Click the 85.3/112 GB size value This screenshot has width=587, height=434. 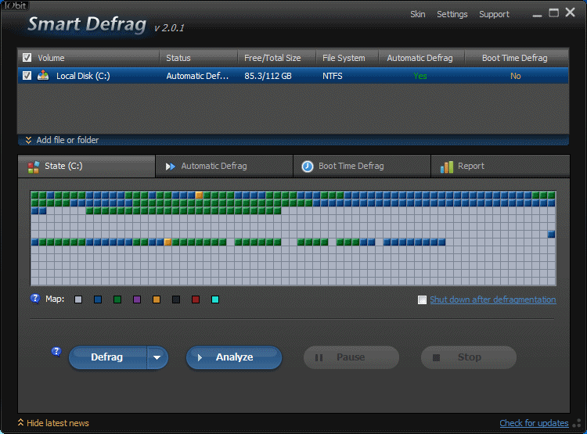click(x=268, y=76)
